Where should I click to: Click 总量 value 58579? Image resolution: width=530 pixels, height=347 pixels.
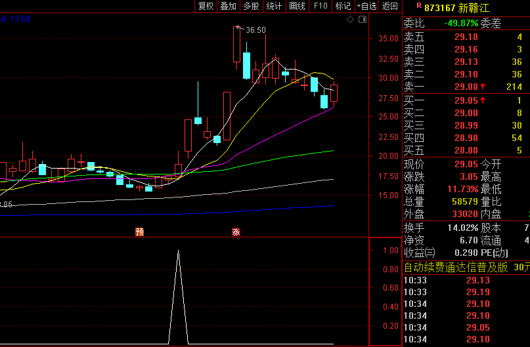[x=465, y=201]
